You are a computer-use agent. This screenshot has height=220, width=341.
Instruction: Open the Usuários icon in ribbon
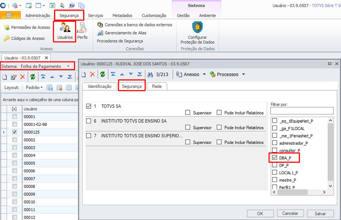point(65,31)
